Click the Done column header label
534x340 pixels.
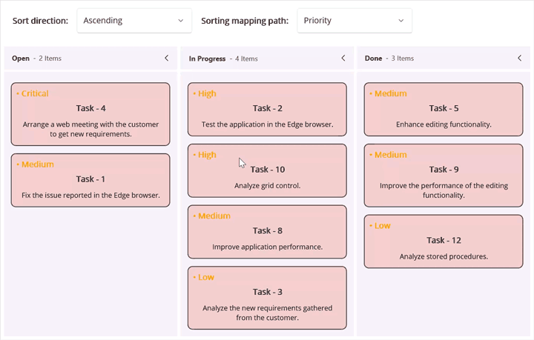[373, 58]
